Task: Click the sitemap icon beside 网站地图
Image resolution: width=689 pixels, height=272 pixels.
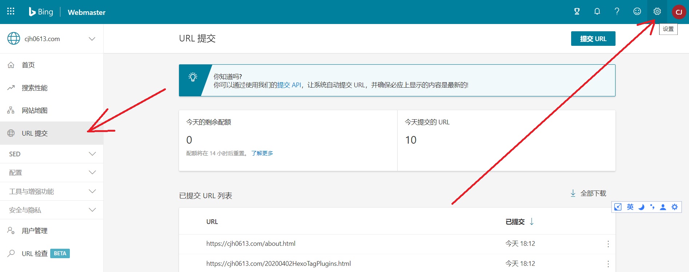Action: tap(11, 110)
